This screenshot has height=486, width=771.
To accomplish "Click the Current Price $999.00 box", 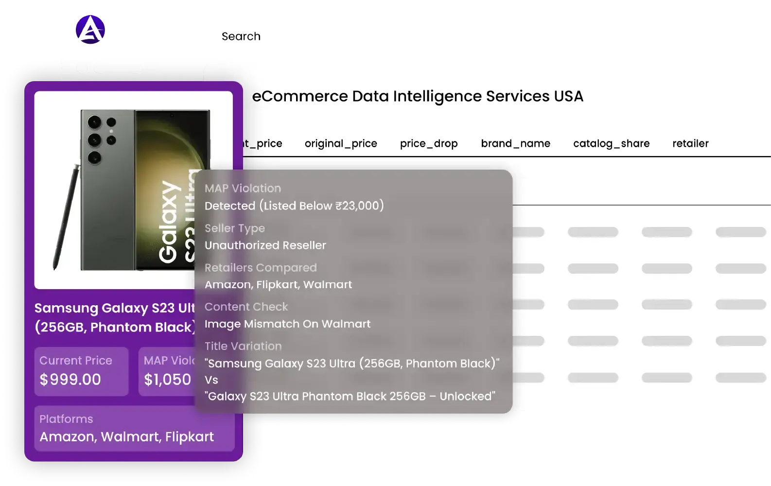I will (x=81, y=371).
